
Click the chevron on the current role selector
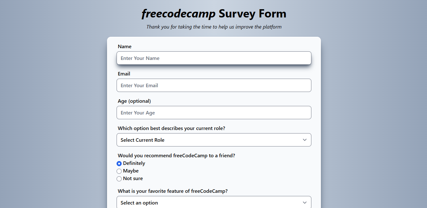[304, 140]
